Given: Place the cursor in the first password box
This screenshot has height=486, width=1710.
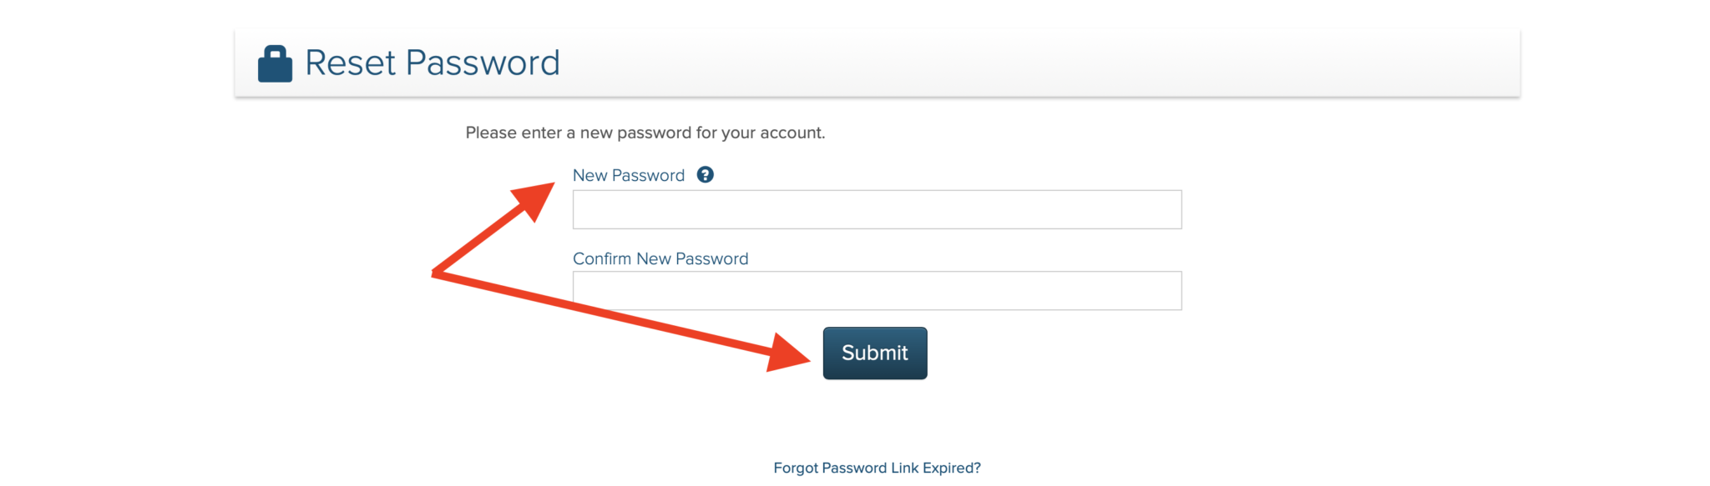Looking at the screenshot, I should click(877, 209).
